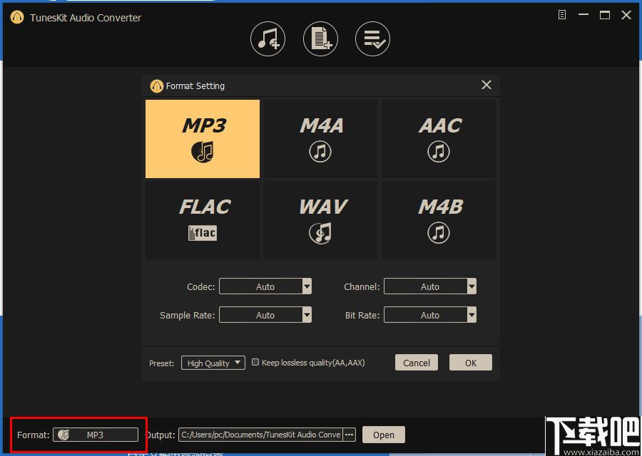Image resolution: width=642 pixels, height=456 pixels.
Task: Maximize the TunesKit window
Action: point(605,15)
